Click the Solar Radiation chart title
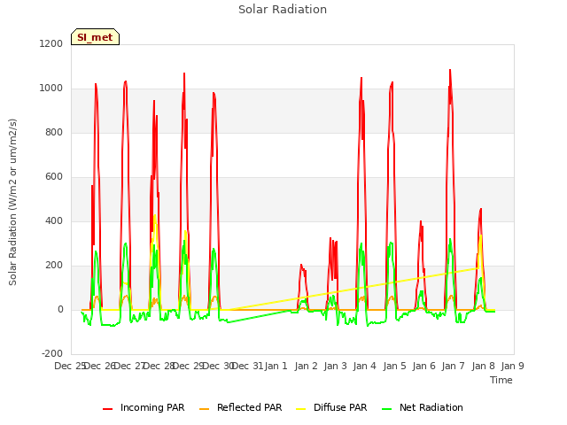The width and height of the screenshot is (567, 425). tap(283, 10)
